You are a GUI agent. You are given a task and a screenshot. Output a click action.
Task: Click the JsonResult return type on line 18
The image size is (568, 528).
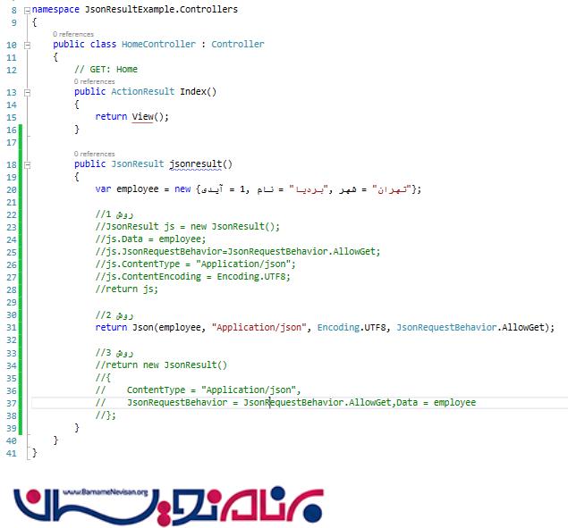(x=137, y=163)
